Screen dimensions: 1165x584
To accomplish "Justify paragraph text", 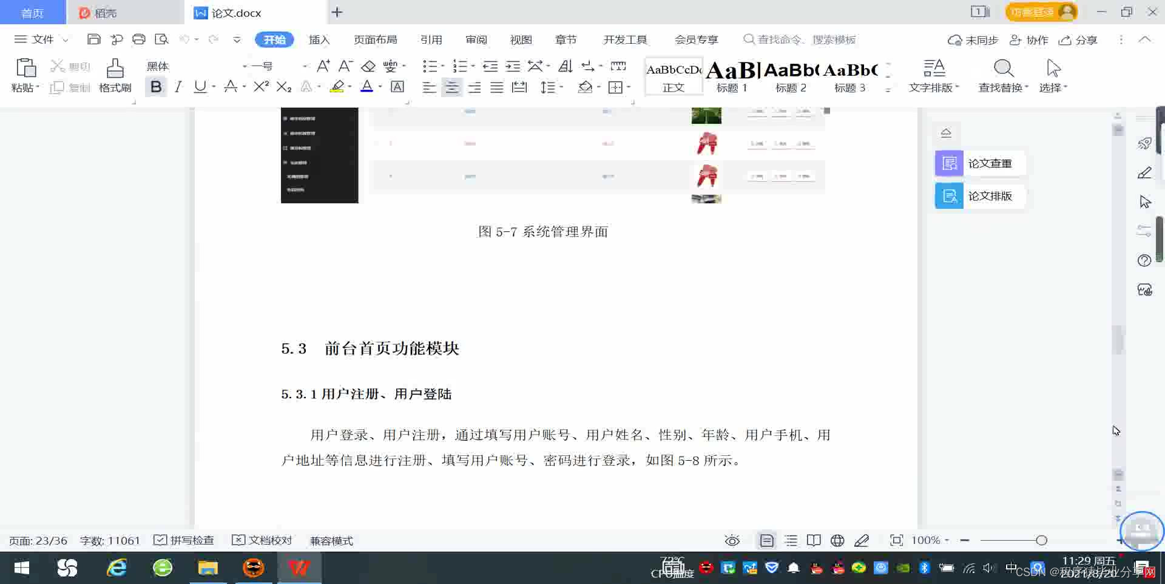I will [497, 87].
